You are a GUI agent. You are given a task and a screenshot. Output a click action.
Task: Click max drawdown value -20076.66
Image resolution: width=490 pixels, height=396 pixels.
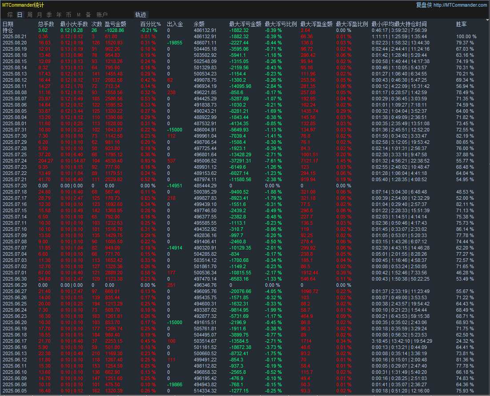(240, 291)
